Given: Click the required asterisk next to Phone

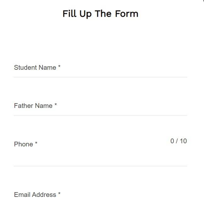Looking at the screenshot, I should click(36, 144).
